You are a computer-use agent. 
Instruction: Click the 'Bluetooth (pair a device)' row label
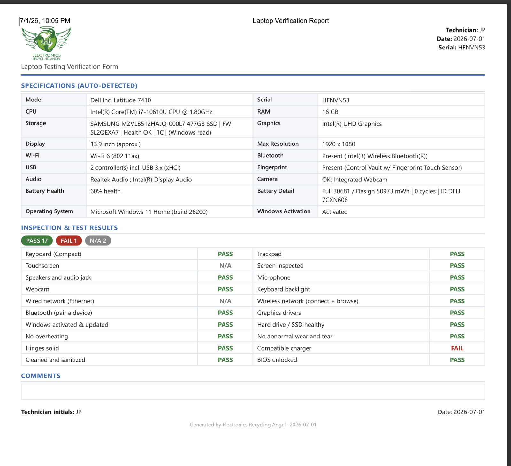[59, 313]
